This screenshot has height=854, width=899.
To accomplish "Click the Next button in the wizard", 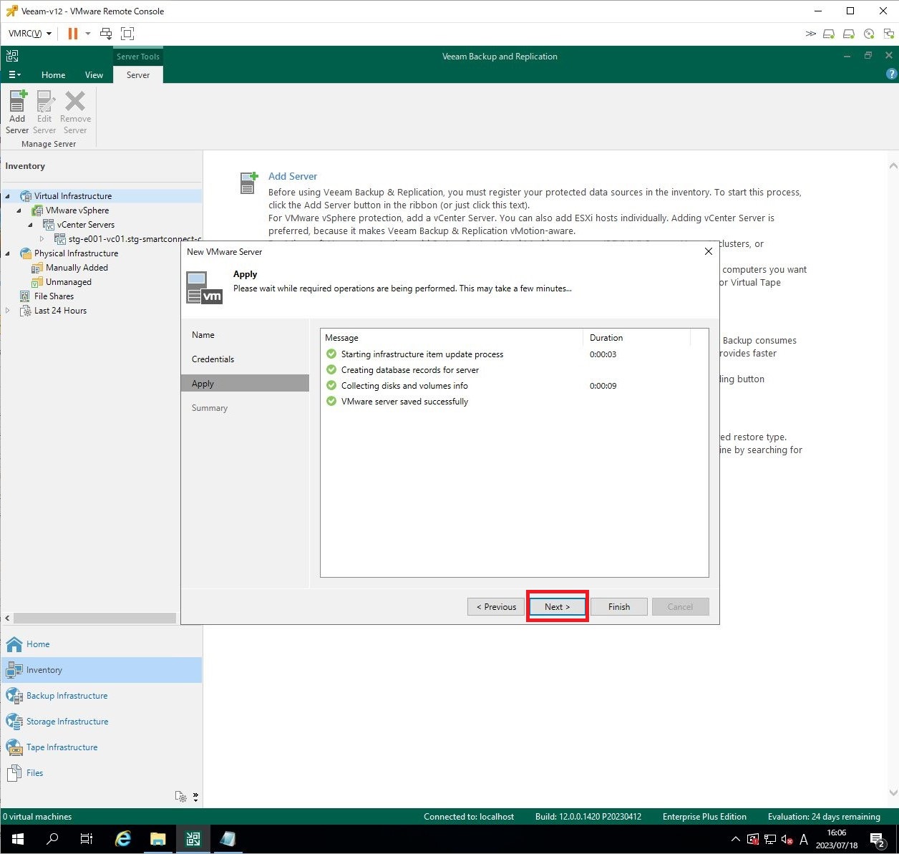I will [x=558, y=607].
